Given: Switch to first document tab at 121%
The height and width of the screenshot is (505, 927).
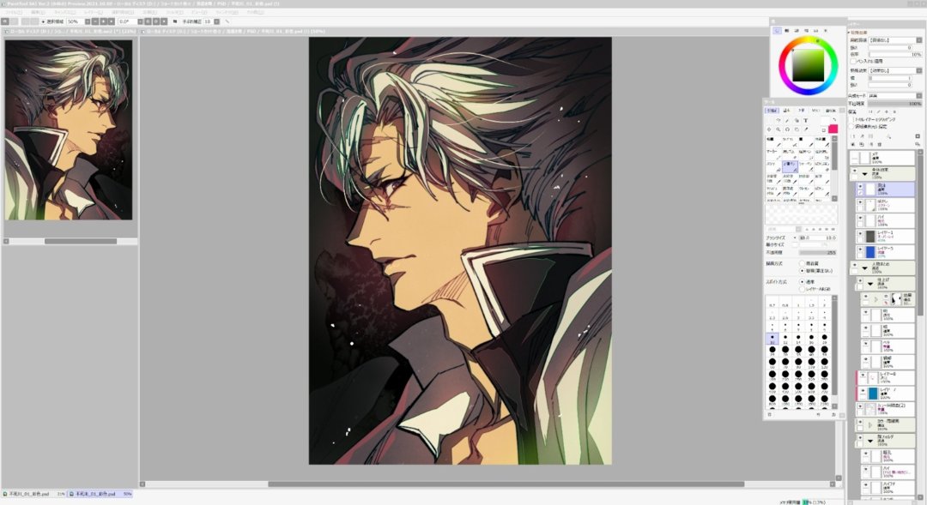Looking at the screenshot, I should click(71, 31).
